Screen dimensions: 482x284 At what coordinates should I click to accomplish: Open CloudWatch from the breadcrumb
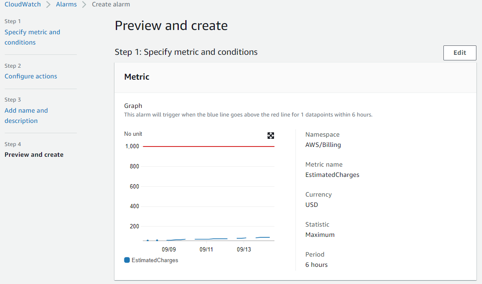click(x=22, y=4)
